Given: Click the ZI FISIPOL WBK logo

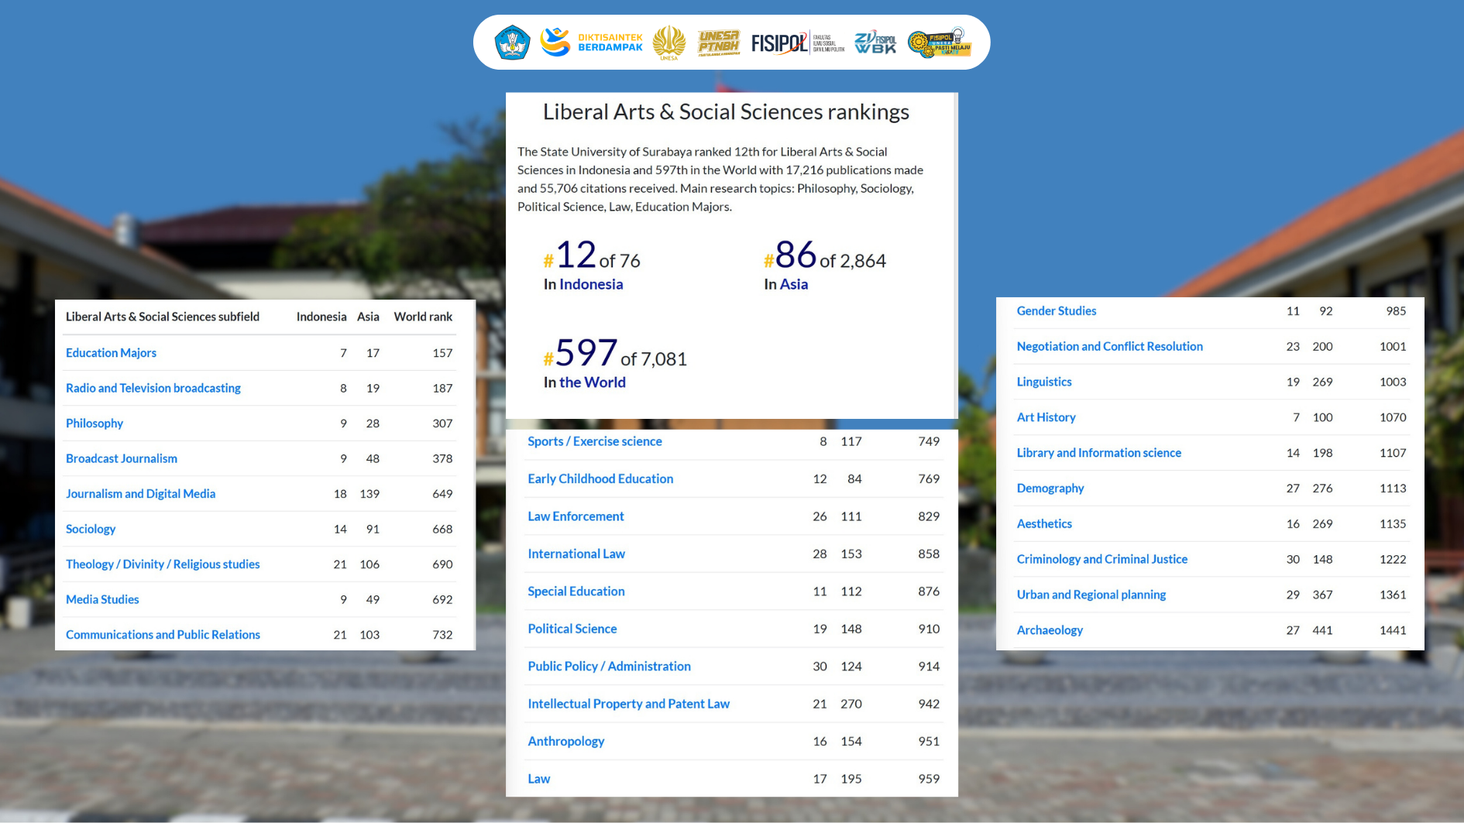Looking at the screenshot, I should [x=875, y=43].
